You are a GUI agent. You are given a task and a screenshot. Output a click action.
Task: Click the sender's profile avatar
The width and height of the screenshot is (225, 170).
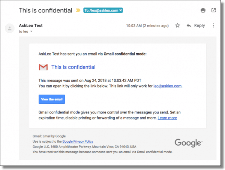(10, 28)
